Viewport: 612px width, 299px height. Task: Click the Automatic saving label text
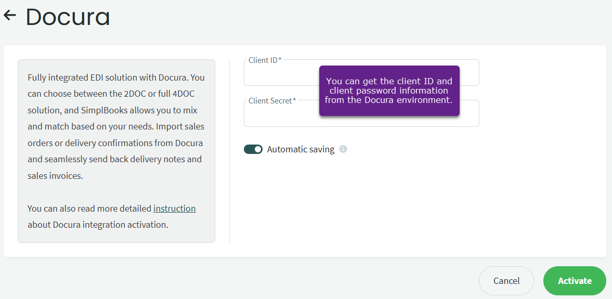(301, 149)
